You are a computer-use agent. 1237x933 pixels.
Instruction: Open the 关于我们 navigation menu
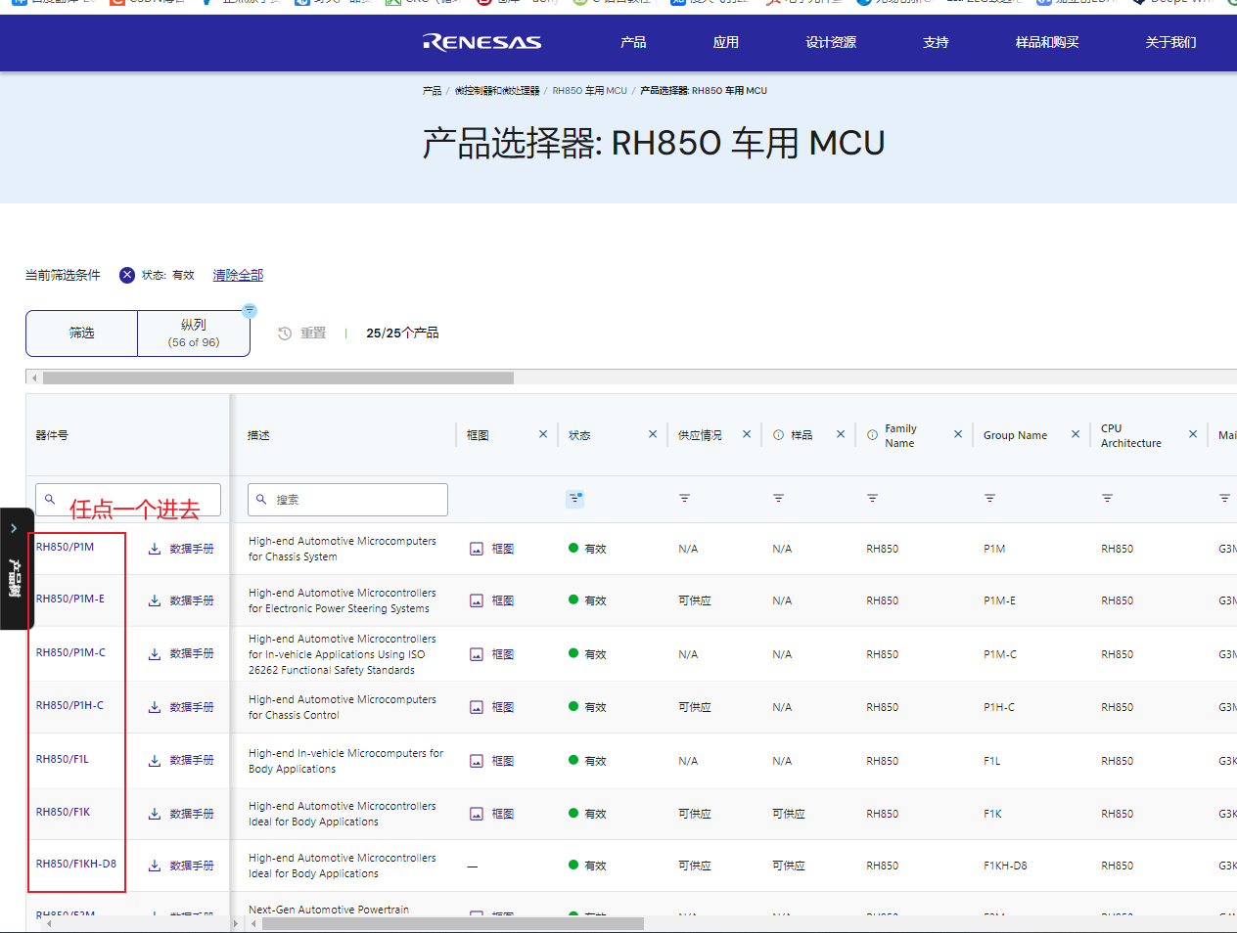pyautogui.click(x=1170, y=42)
